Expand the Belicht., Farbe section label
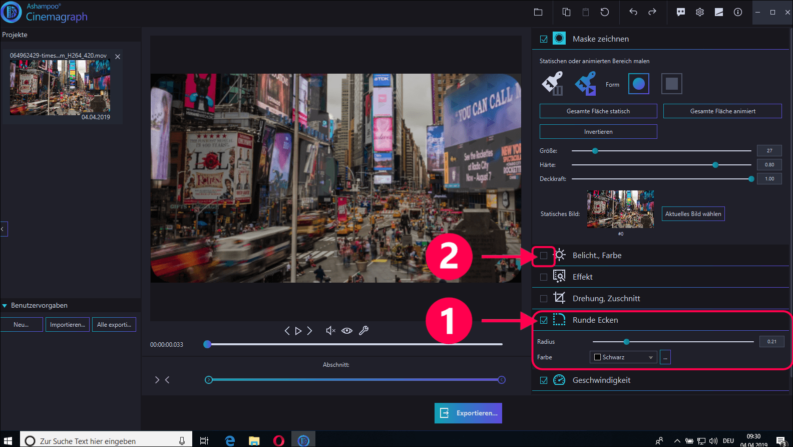This screenshot has width=793, height=447. point(597,255)
